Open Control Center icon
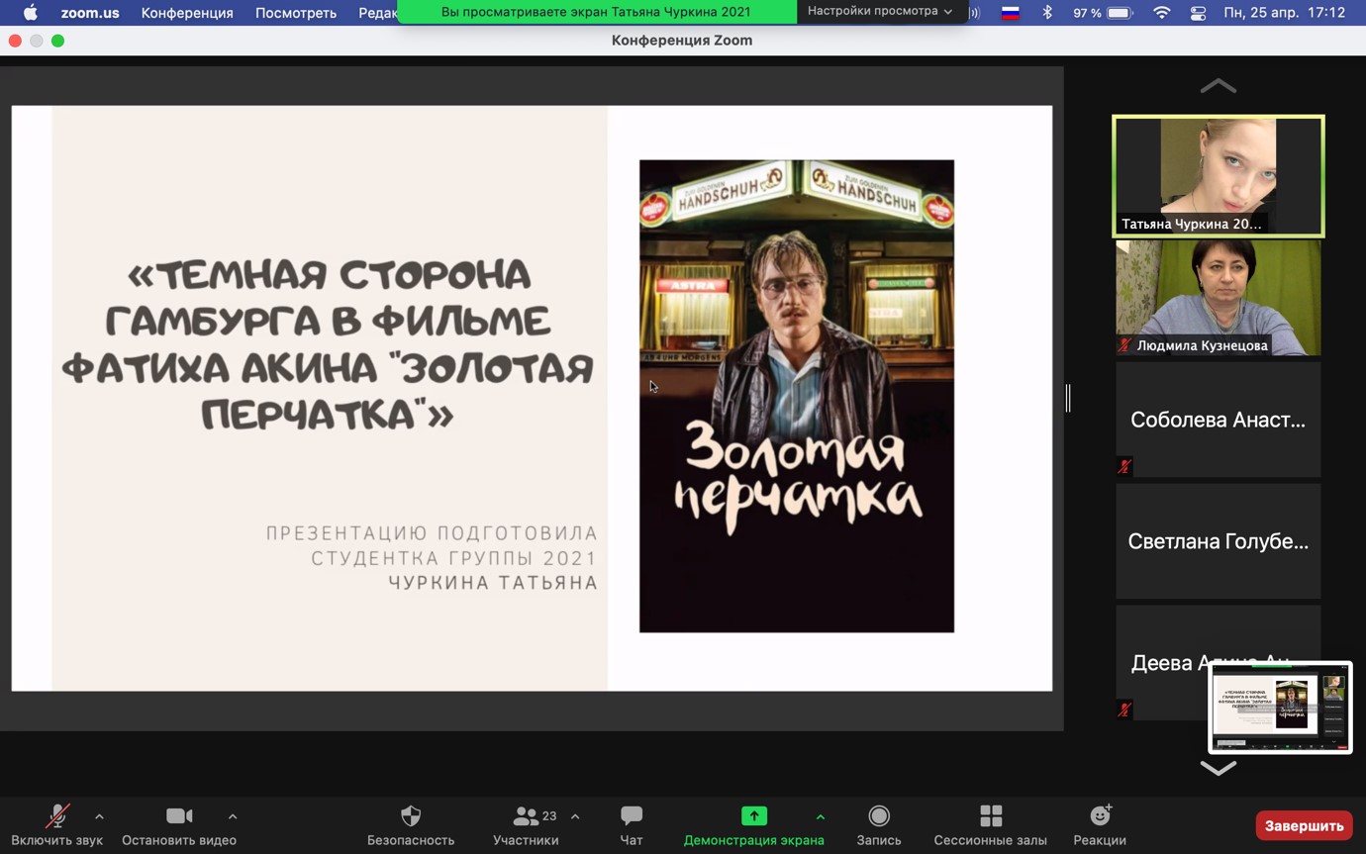1366x854 pixels. [1198, 13]
